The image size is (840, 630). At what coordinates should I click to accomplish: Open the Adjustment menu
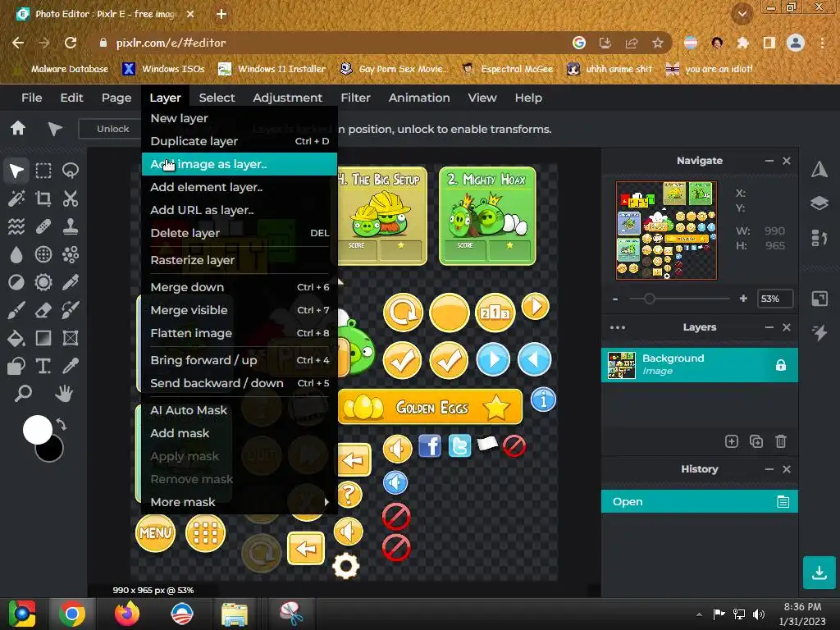click(x=287, y=98)
